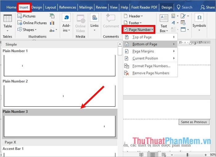Click the Comment icon
The width and height of the screenshot is (216, 157).
[110, 18]
